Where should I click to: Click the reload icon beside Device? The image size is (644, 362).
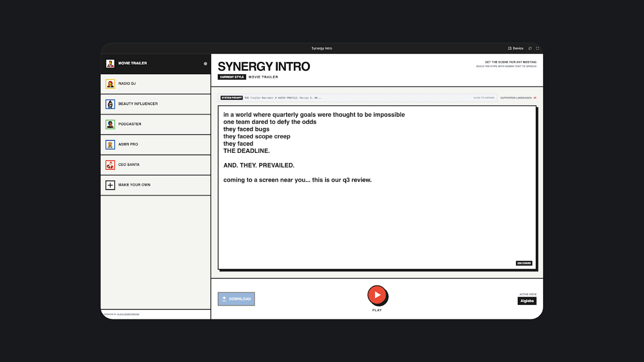(x=530, y=48)
